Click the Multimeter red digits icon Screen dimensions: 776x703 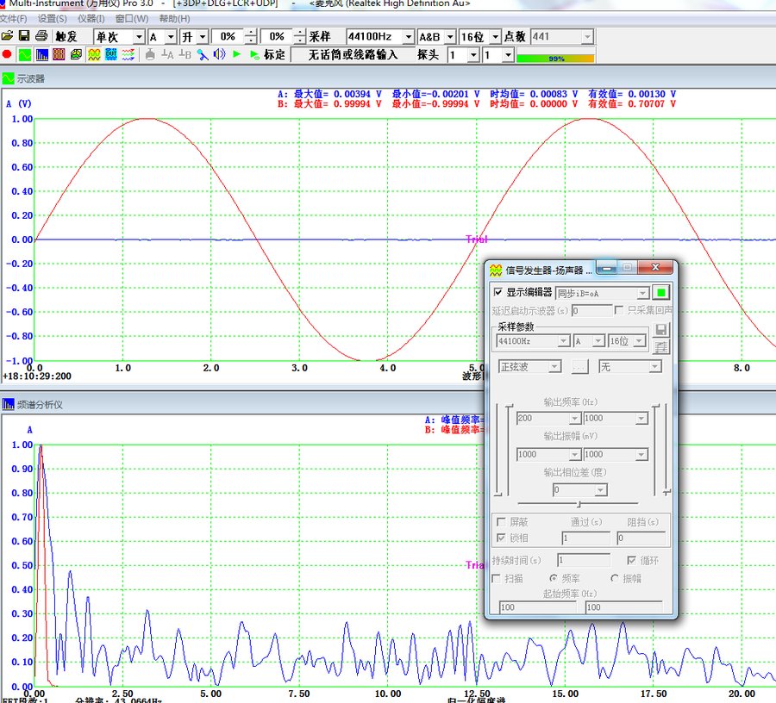(x=59, y=54)
